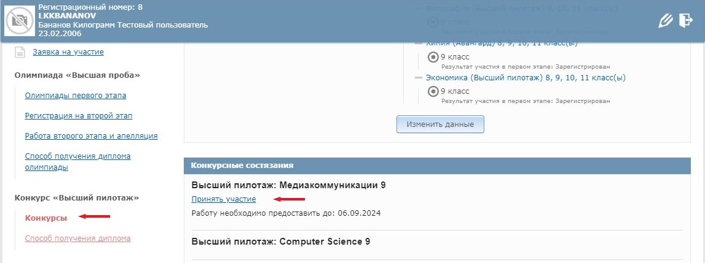The width and height of the screenshot is (705, 263).
Task: Open Олимпиады первого этапа menu item
Action: pos(76,96)
